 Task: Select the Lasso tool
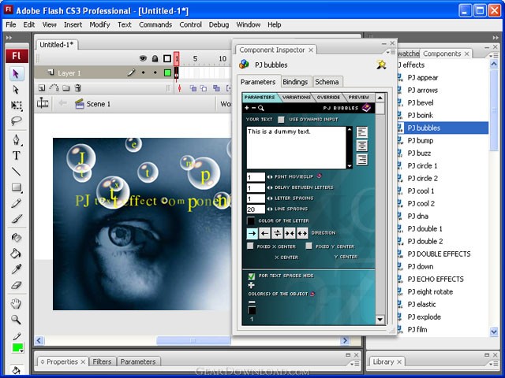(x=16, y=120)
